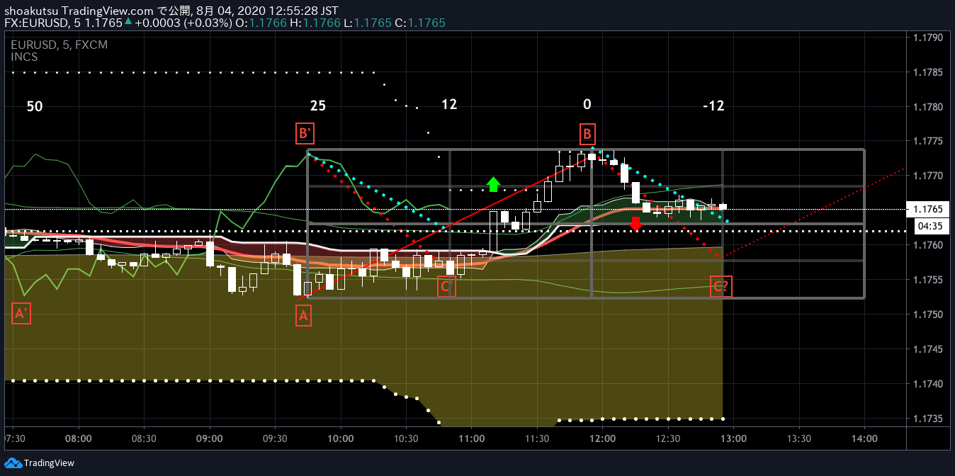Click the white -12 number annotation

pyautogui.click(x=713, y=106)
